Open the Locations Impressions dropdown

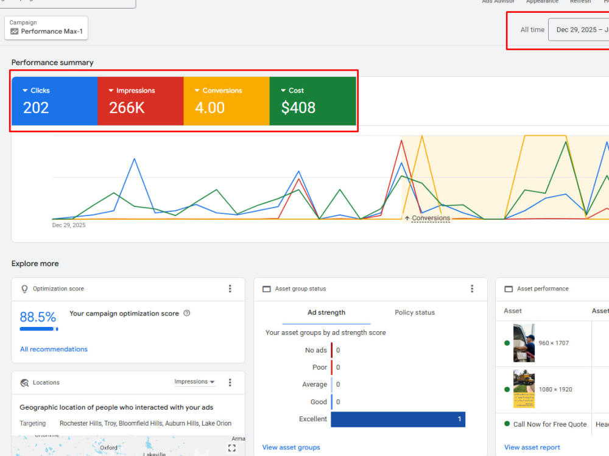194,382
